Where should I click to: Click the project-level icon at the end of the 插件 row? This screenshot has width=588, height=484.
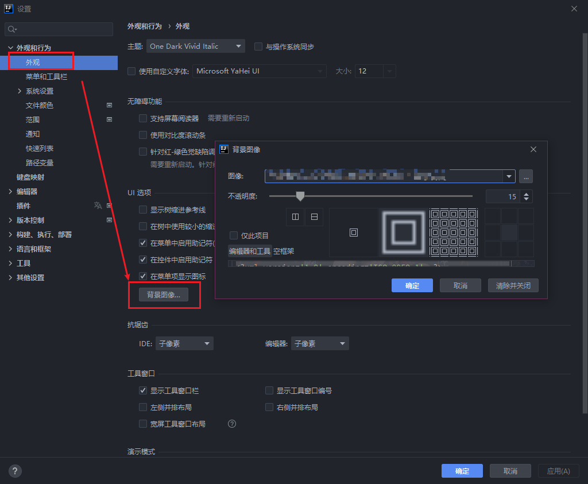[x=110, y=206]
